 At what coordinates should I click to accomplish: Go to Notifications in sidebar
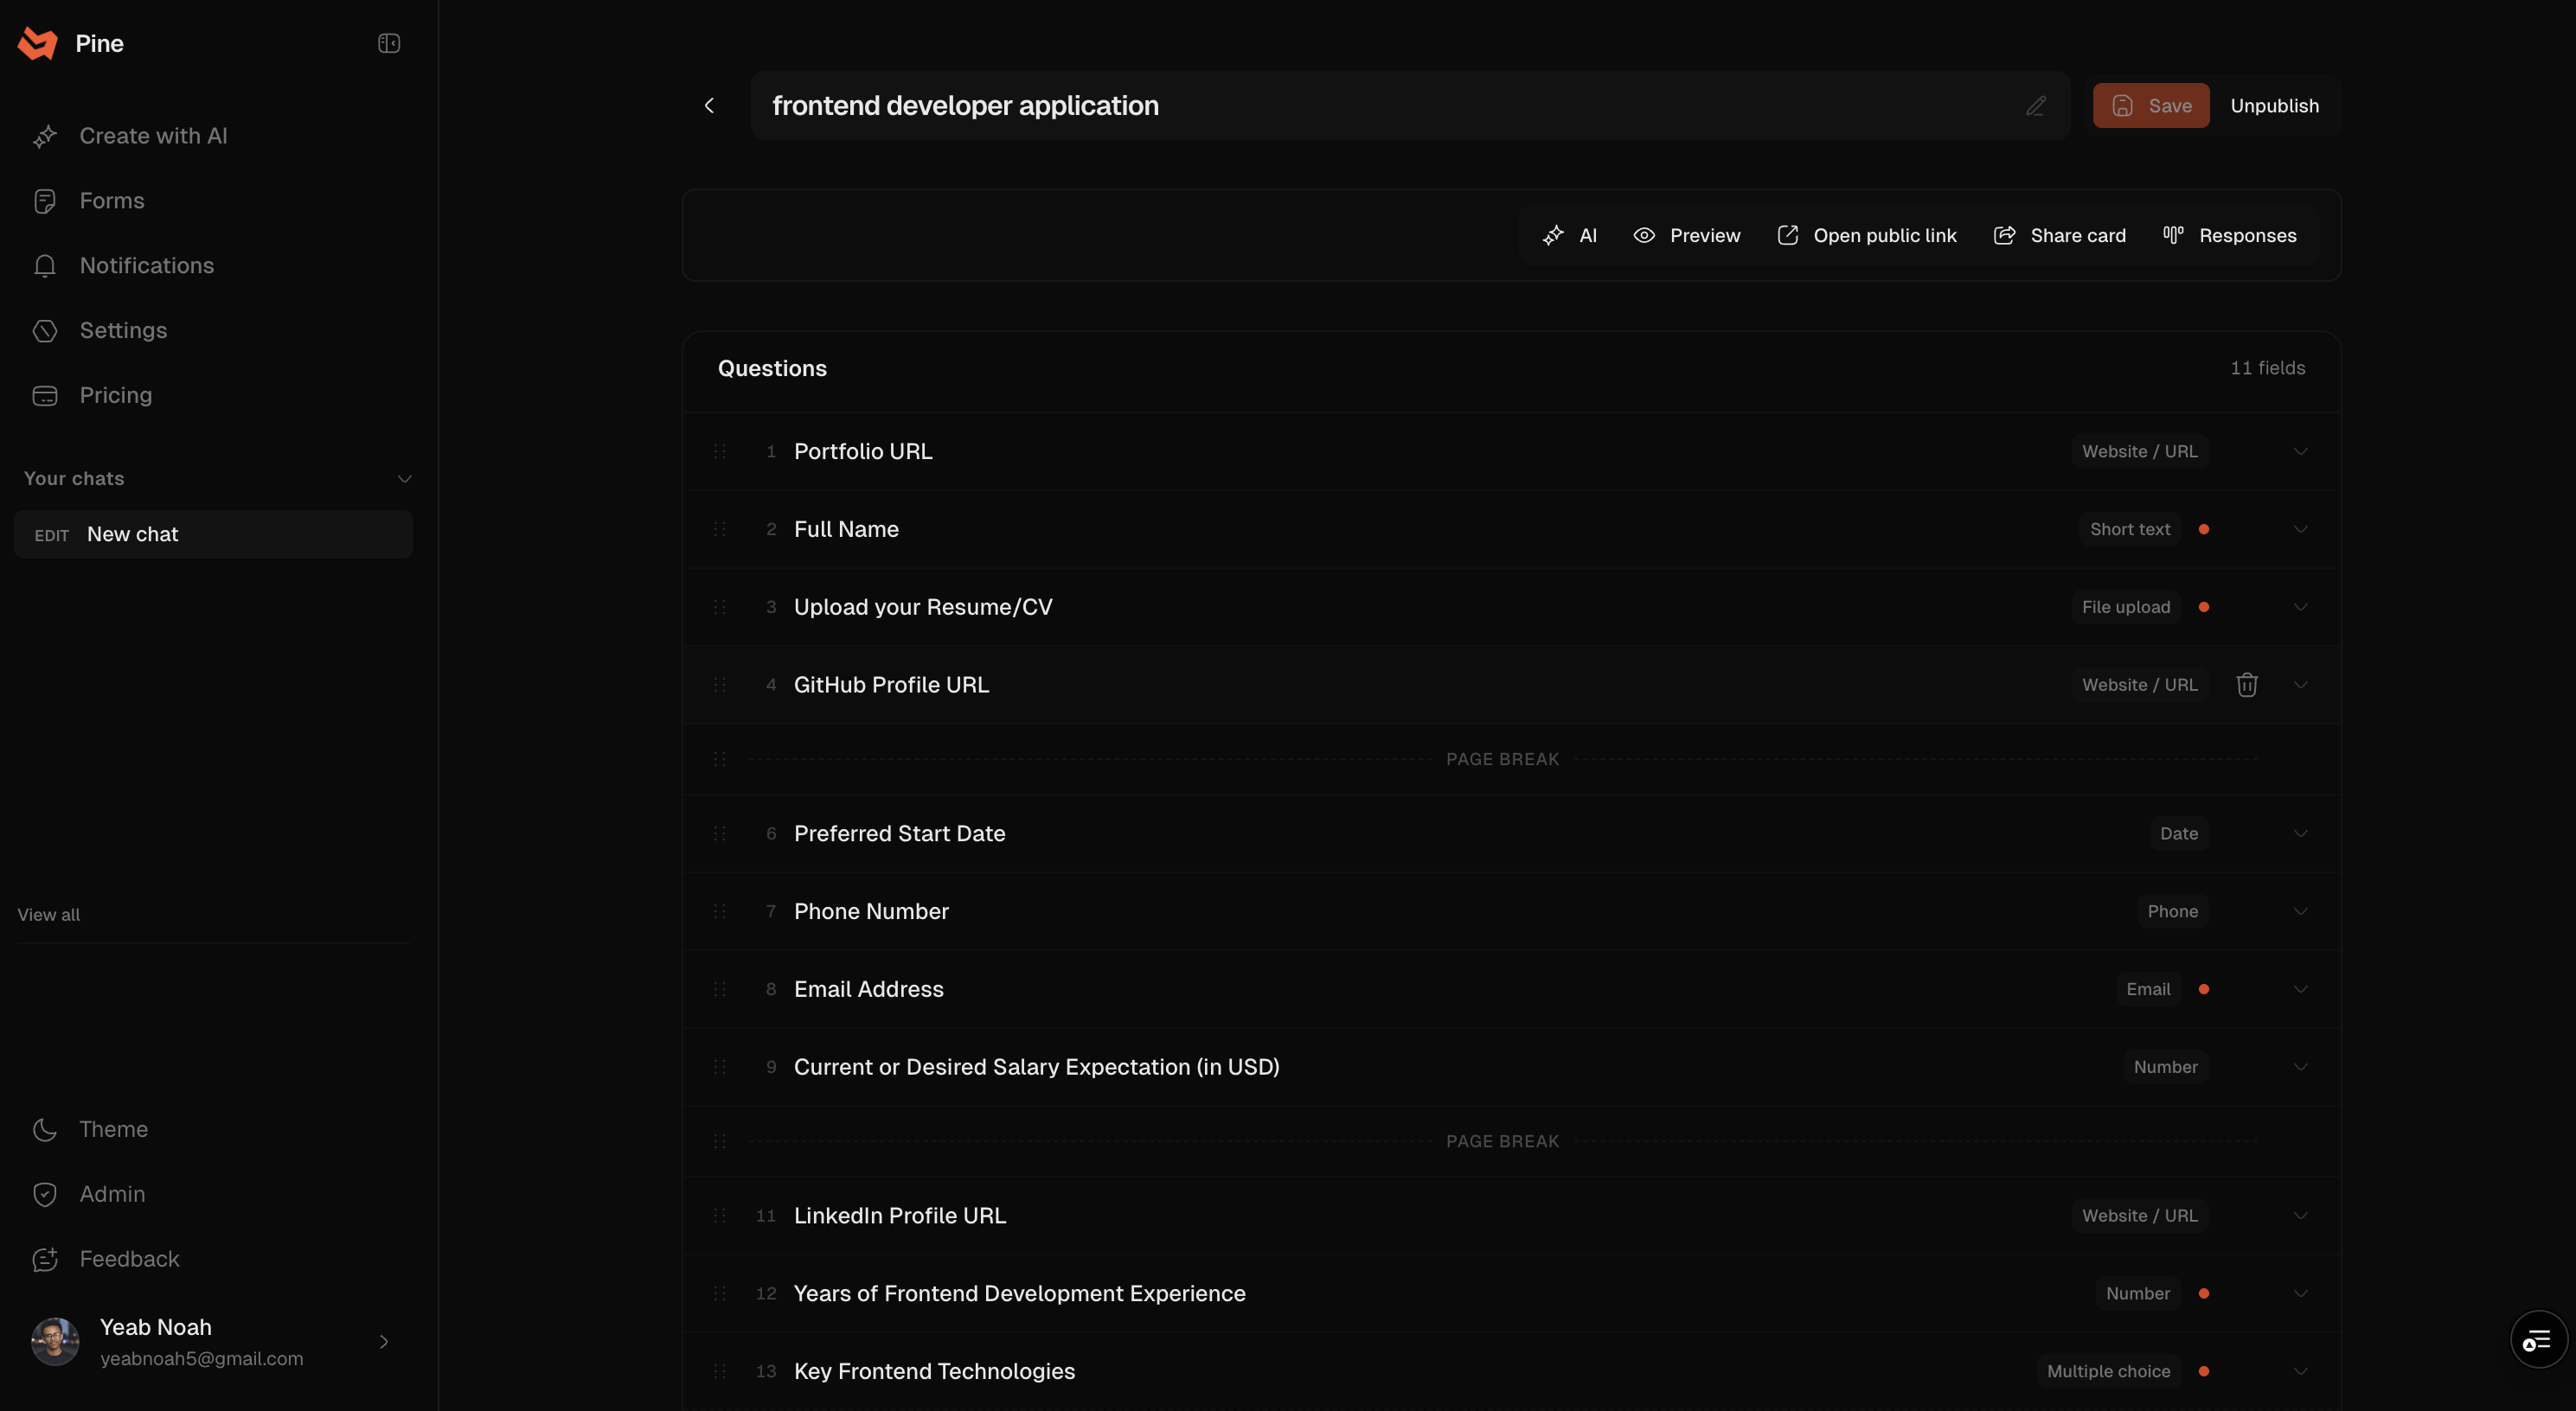point(146,265)
